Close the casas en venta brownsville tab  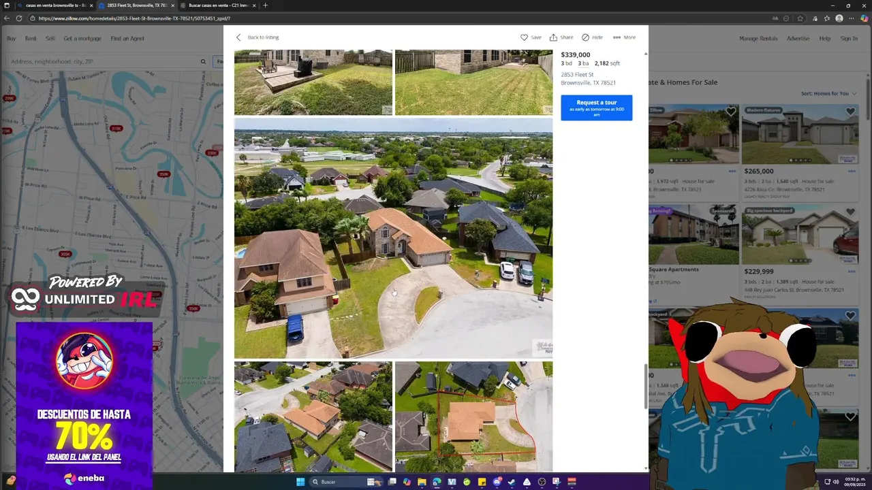91,5
